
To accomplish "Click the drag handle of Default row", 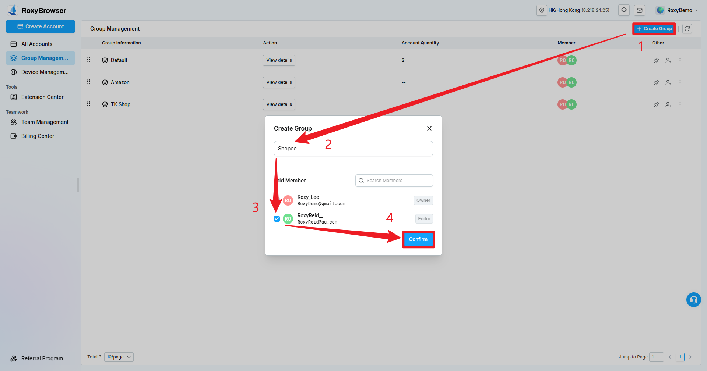I will (x=89, y=60).
